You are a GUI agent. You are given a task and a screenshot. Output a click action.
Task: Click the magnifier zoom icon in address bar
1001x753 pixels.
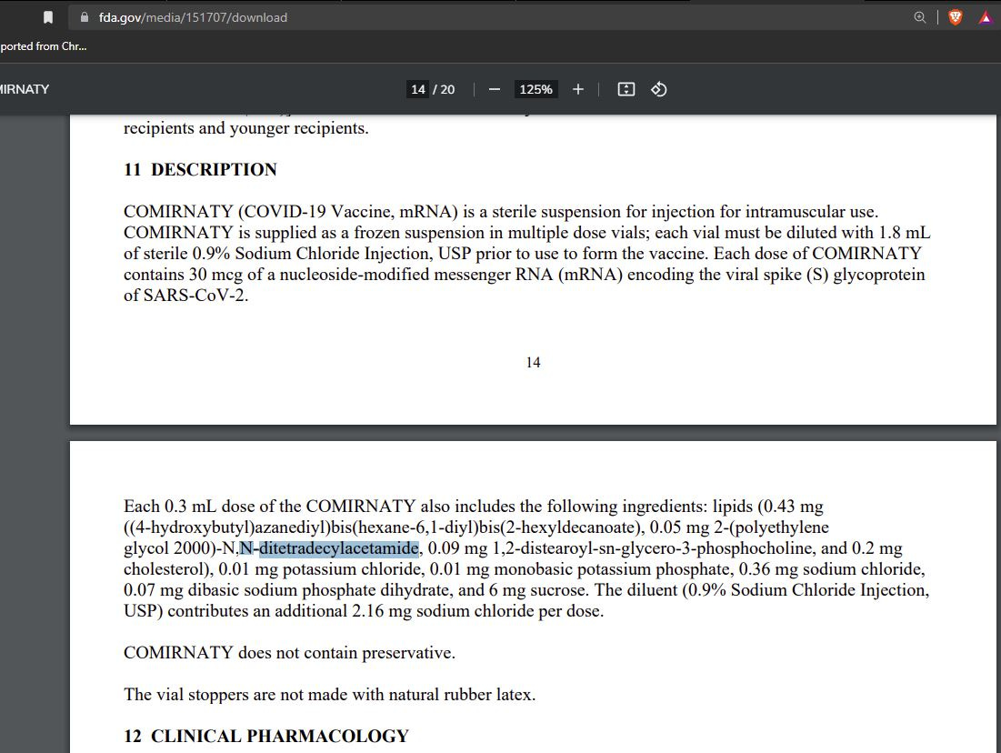coord(920,17)
